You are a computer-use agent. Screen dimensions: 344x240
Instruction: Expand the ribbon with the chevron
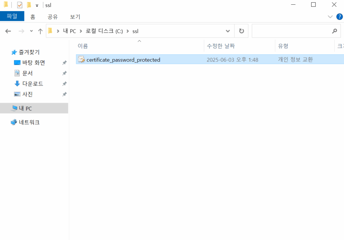(x=330, y=16)
